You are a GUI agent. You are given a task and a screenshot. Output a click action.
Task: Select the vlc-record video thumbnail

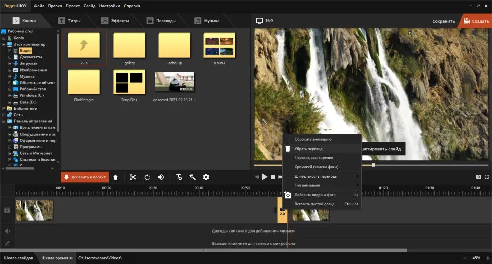click(x=174, y=82)
